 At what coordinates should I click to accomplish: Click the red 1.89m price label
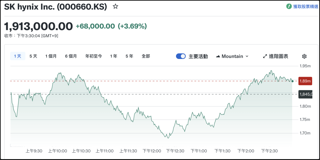[305, 81]
